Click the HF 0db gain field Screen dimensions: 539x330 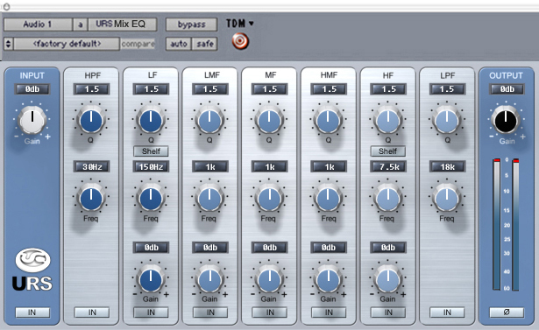click(388, 248)
